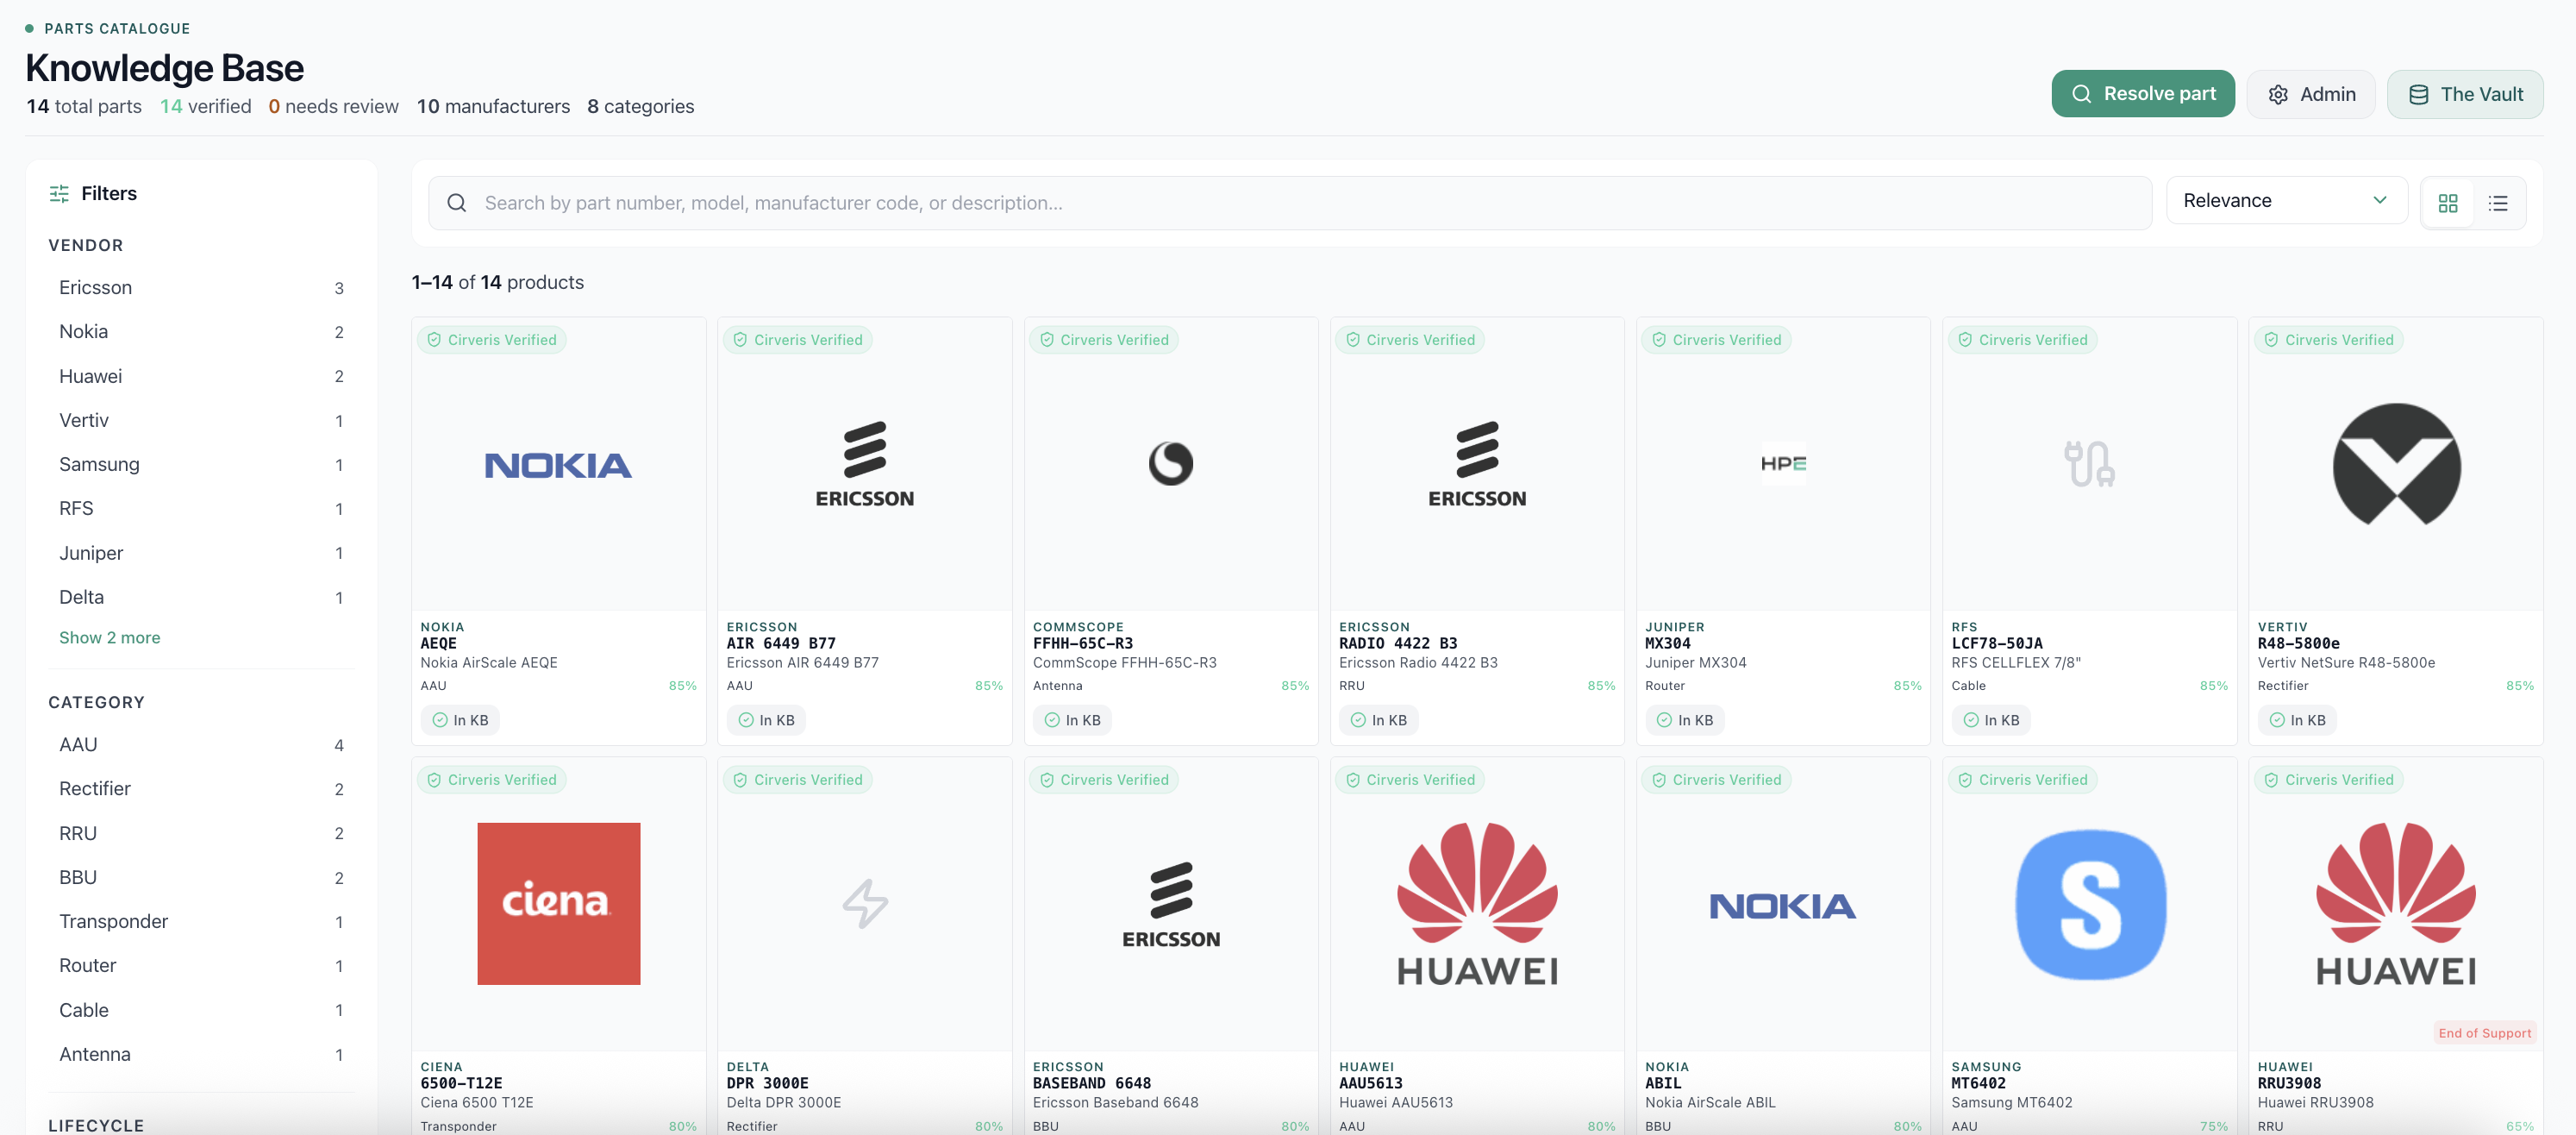Filter by category Antenna
Viewport: 2576px width, 1135px height.
201,1055
